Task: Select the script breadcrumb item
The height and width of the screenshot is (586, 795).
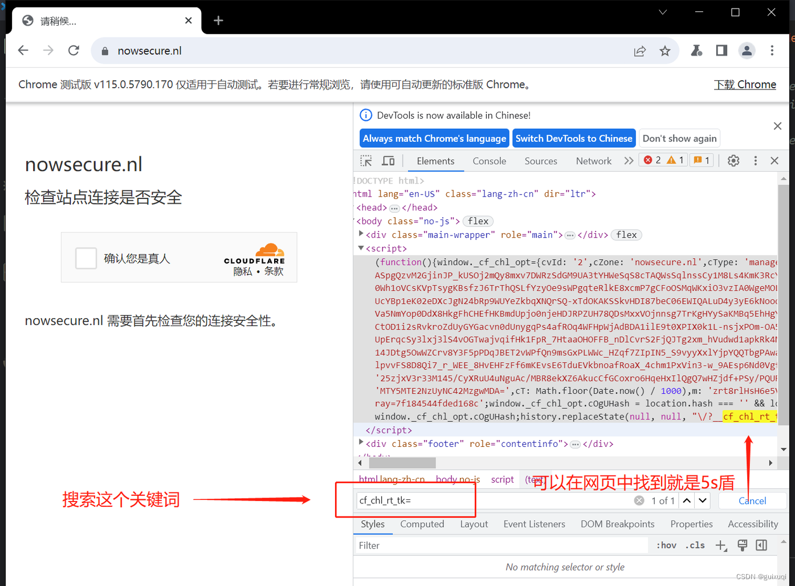Action: click(x=502, y=479)
